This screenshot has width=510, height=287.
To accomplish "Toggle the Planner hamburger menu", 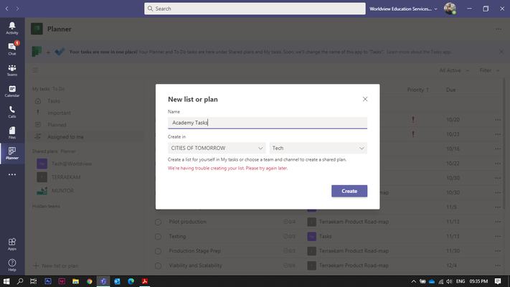I will click(35, 70).
